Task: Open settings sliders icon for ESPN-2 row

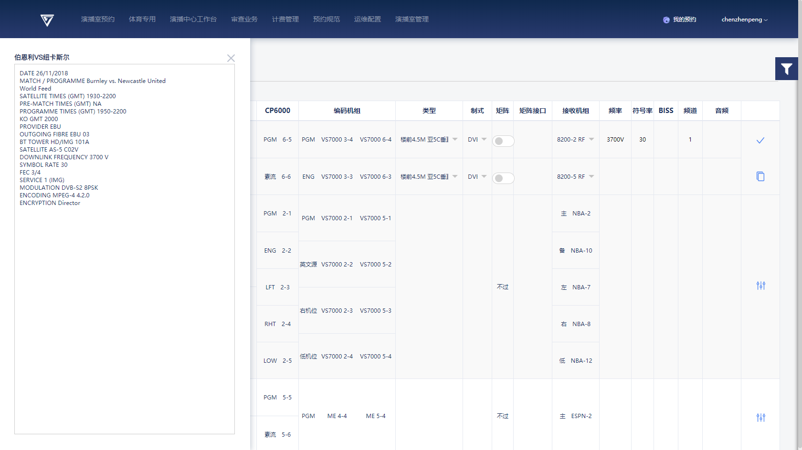Action: (x=760, y=418)
